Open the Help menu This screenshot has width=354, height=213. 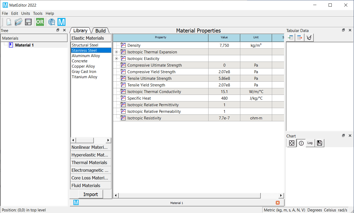point(50,13)
